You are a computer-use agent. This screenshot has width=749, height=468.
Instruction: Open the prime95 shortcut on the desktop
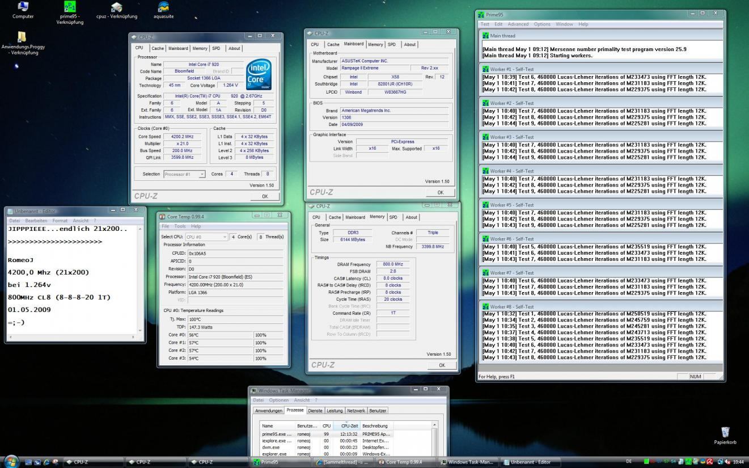click(70, 12)
